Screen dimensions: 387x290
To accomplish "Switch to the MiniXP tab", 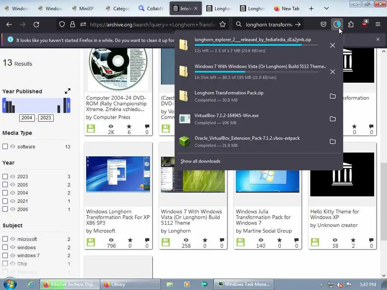I will (84, 8).
